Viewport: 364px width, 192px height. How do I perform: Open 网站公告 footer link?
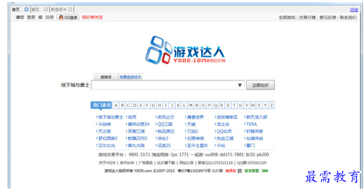click(186, 163)
